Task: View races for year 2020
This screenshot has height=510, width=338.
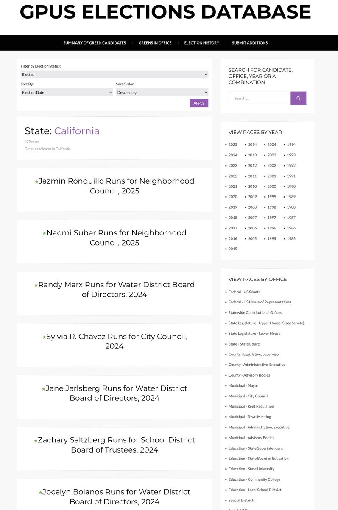Action: 233,197
